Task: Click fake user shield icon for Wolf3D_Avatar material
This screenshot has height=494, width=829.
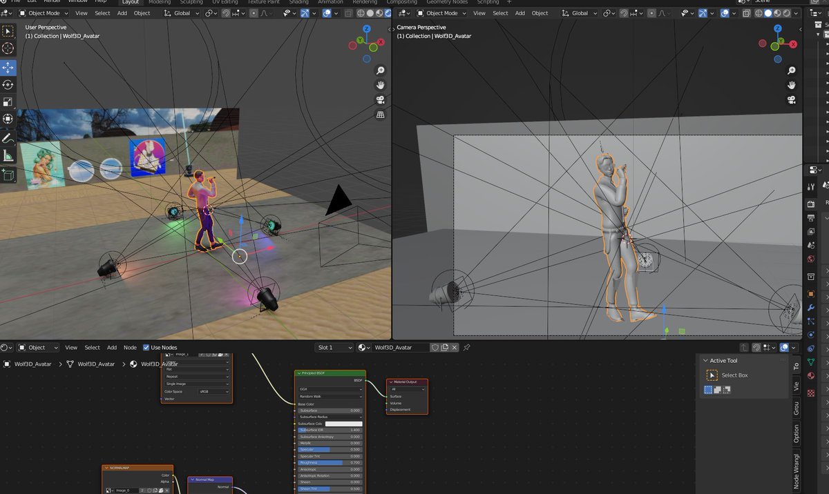Action: pyautogui.click(x=436, y=347)
